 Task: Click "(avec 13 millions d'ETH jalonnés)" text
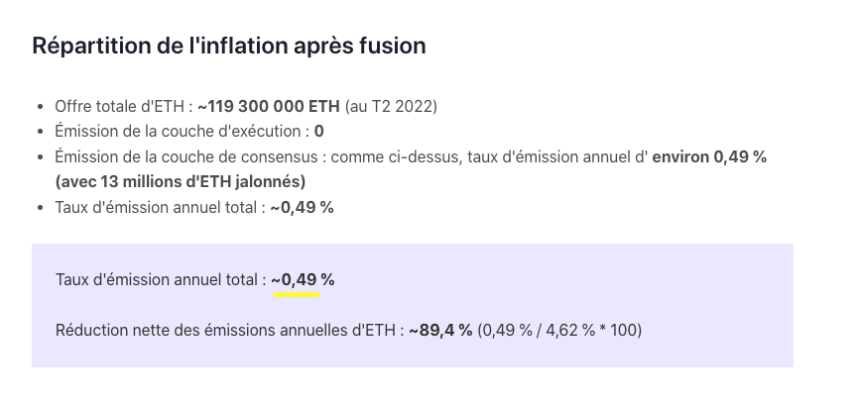click(x=180, y=181)
